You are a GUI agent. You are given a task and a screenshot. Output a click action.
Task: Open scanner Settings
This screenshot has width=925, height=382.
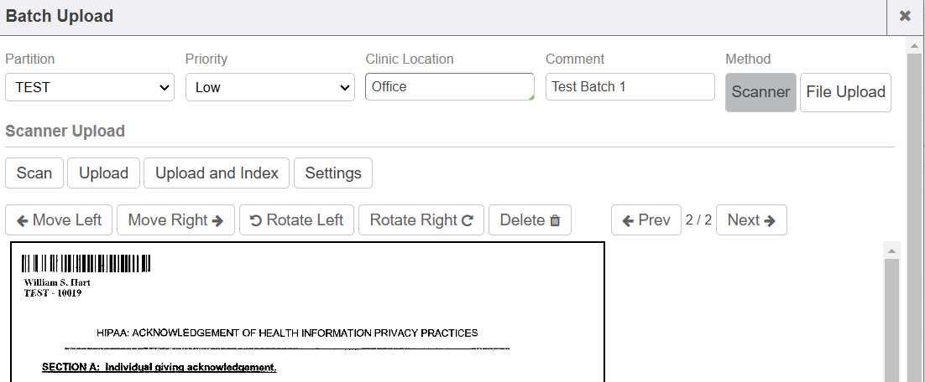click(333, 173)
